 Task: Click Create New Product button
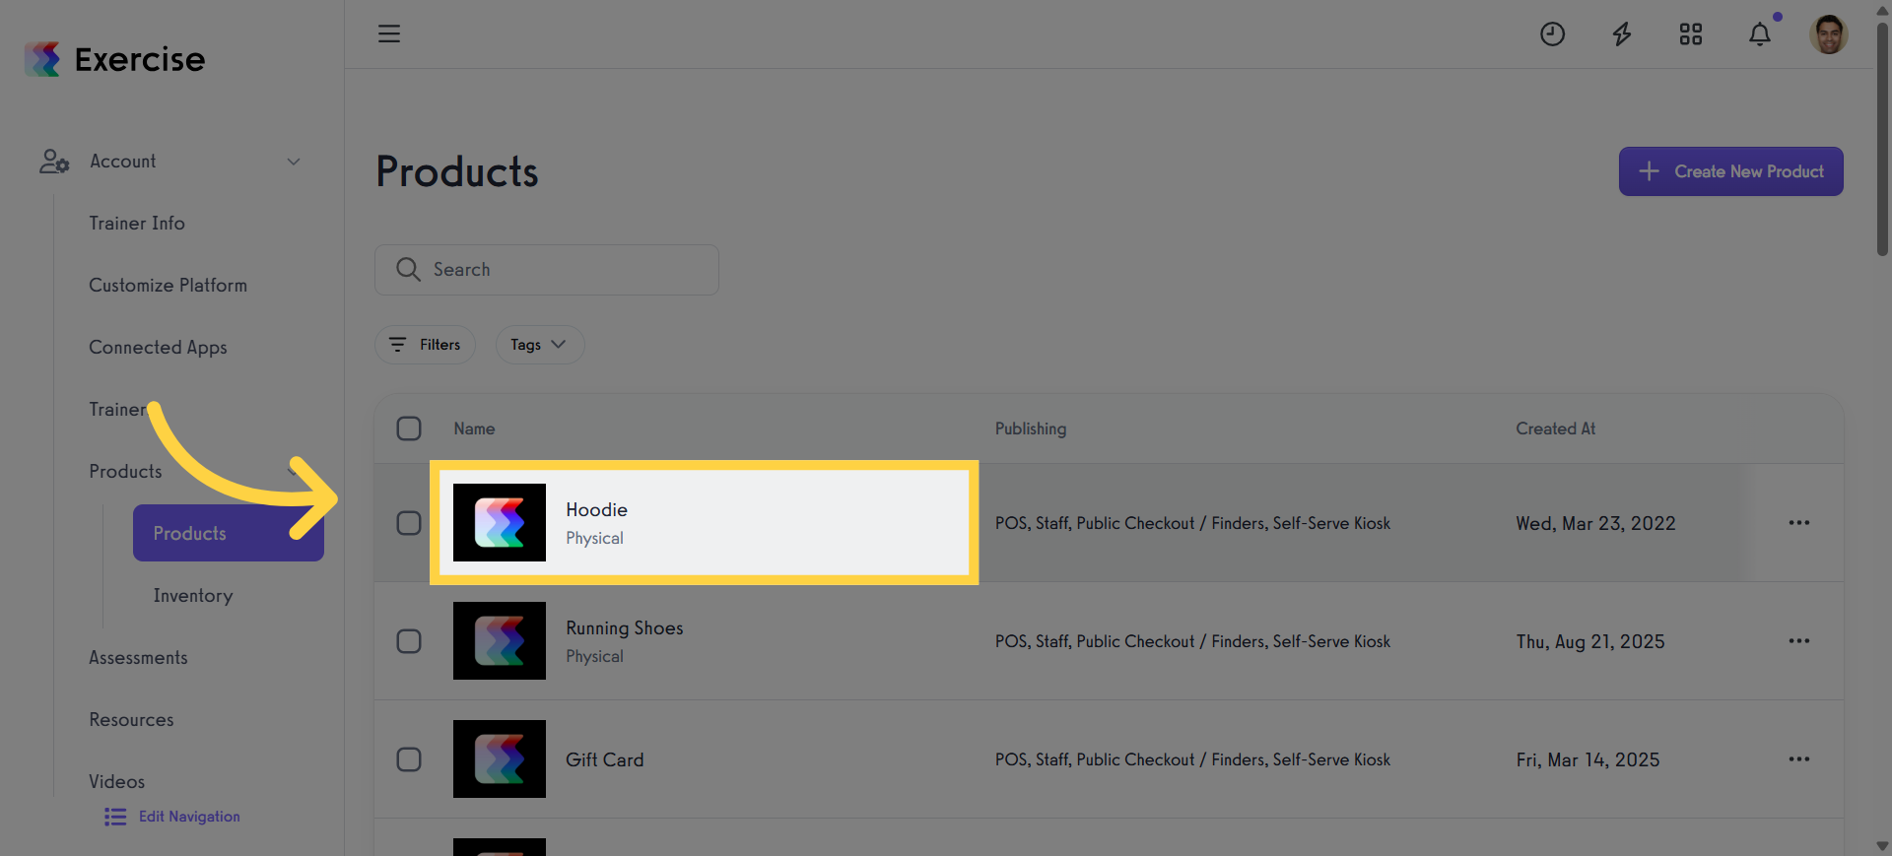pos(1730,171)
